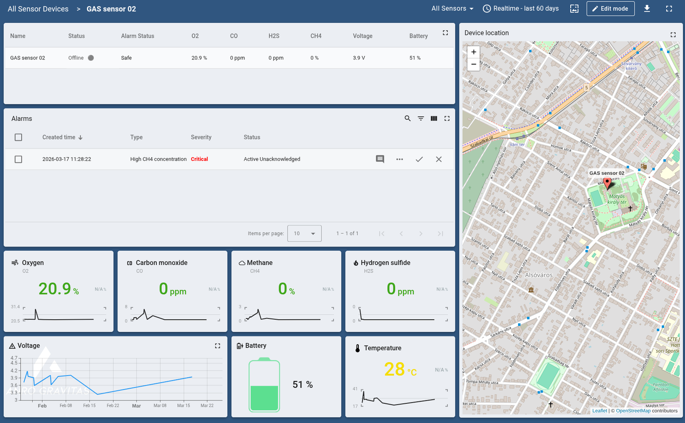This screenshot has width=685, height=423.
Task: Open items per page dropdown
Action: click(304, 233)
